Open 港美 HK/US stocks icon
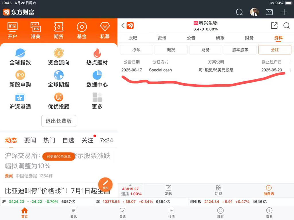 pos(36,30)
